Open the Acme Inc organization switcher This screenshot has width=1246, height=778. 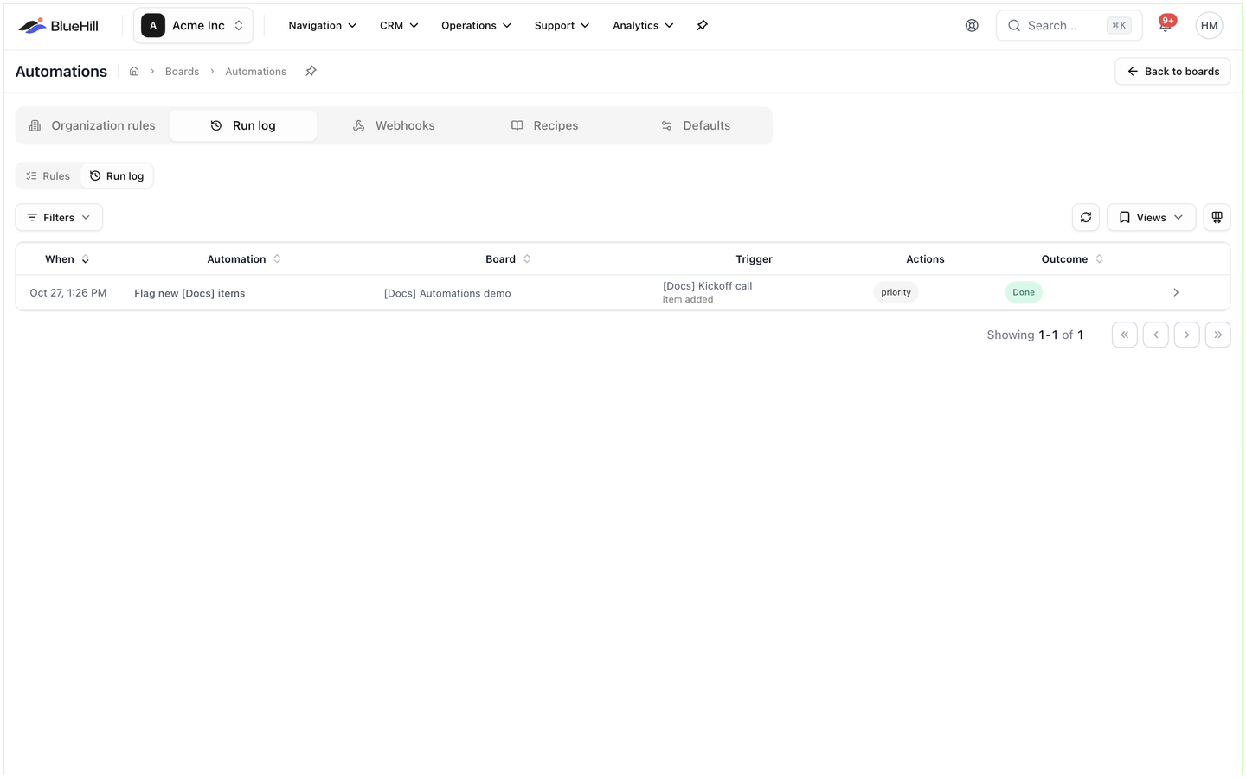click(x=193, y=26)
